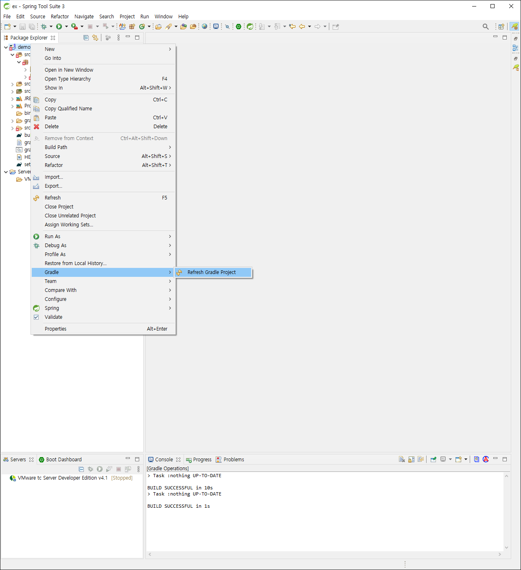The width and height of the screenshot is (521, 570).
Task: Click Publish to server icon in Servers view
Action: pos(128,469)
